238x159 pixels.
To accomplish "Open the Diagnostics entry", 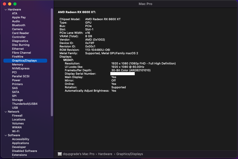I will (20, 41).
